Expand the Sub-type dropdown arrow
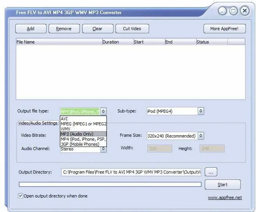The width and height of the screenshot is (256, 212). 201,111
